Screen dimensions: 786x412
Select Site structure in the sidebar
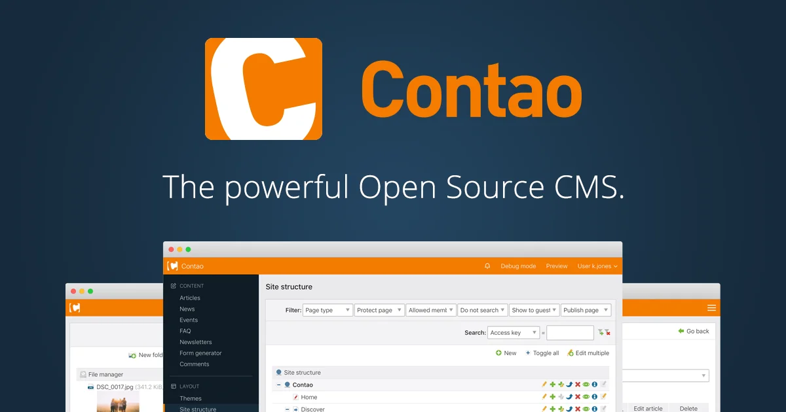click(x=198, y=409)
